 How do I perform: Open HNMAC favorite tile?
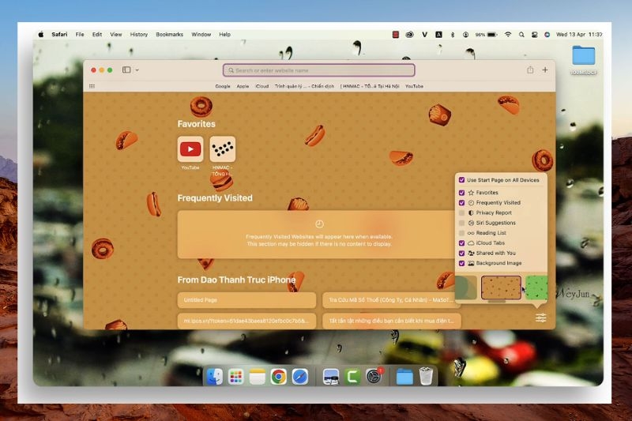(x=223, y=149)
